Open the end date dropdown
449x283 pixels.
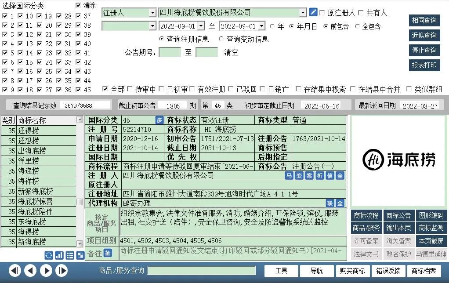[x=262, y=26]
